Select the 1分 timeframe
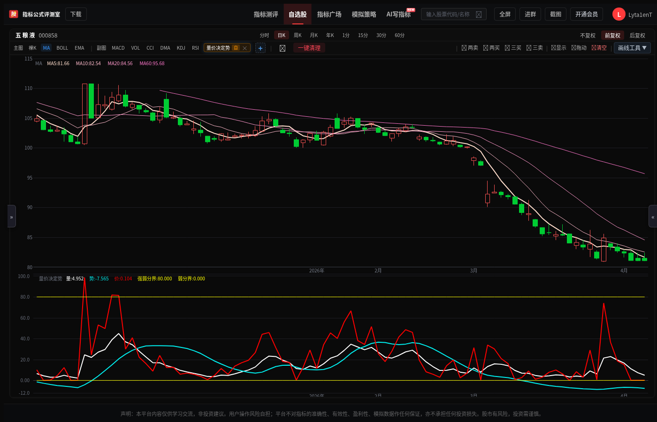Image resolution: width=657 pixels, height=422 pixels. pos(346,36)
